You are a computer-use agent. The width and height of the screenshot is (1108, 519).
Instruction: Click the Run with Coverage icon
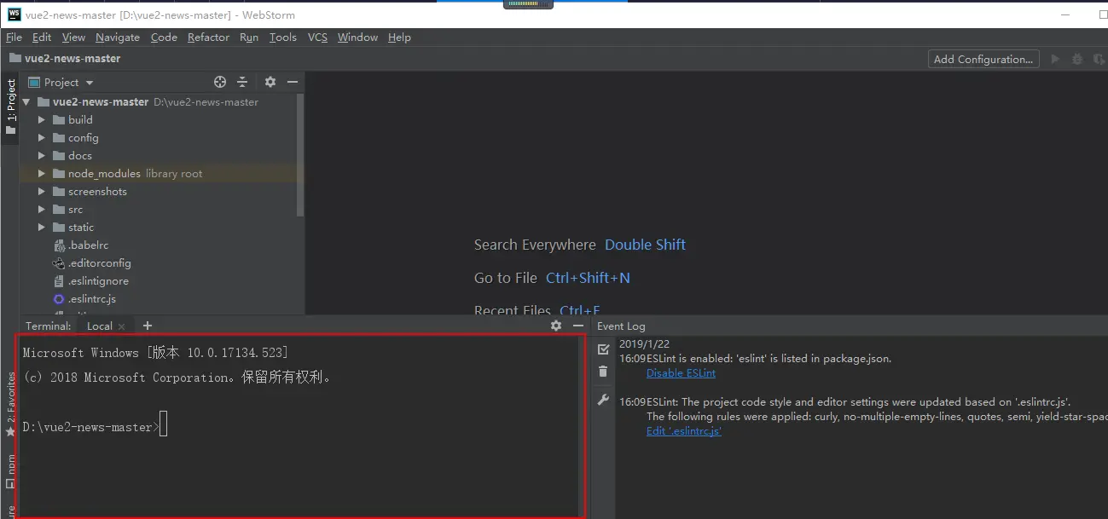[x=1099, y=59]
